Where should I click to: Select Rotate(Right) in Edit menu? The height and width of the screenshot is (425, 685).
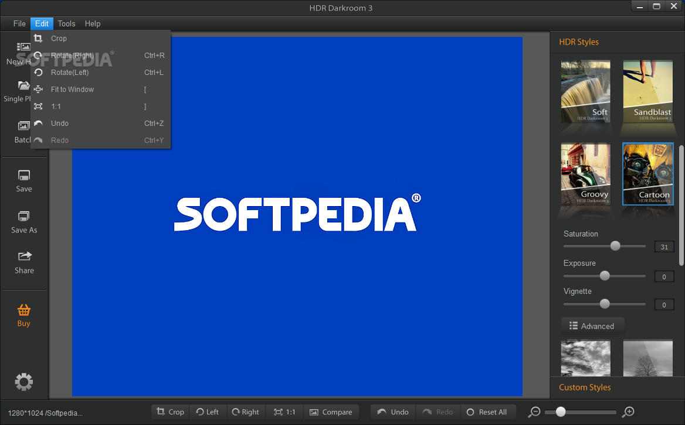(100, 56)
